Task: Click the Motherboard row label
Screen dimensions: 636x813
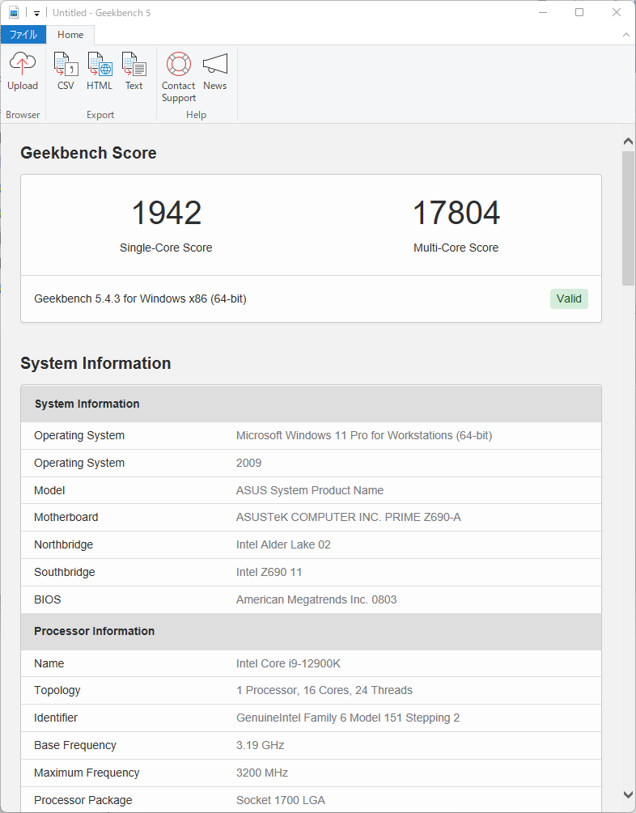Action: click(66, 517)
